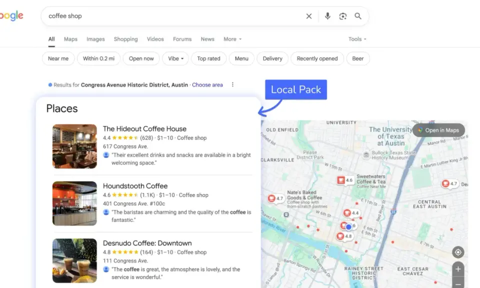
Task: Toggle the Within 0.2 mi filter
Action: tap(98, 58)
